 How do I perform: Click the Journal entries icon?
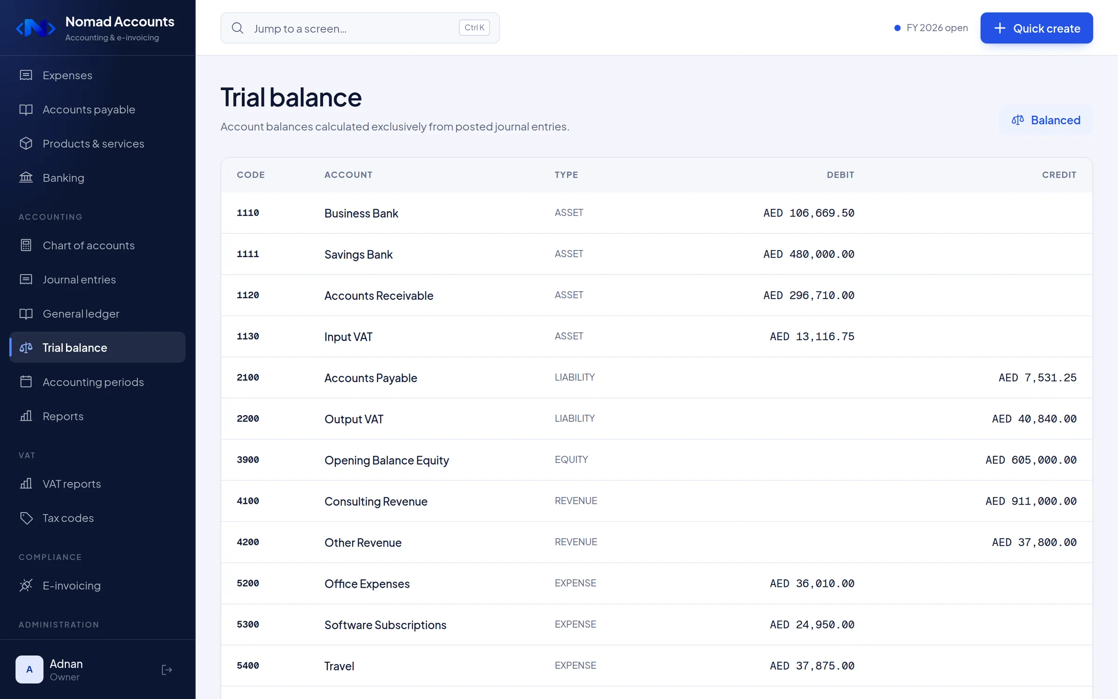(26, 280)
